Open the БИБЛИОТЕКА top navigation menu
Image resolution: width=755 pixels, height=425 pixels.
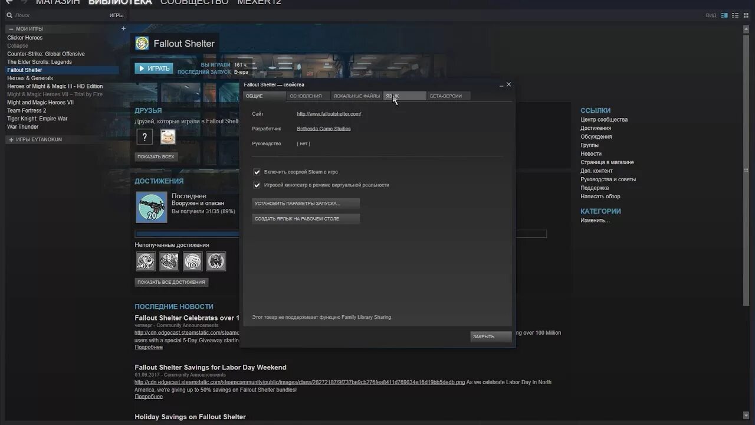[120, 2]
